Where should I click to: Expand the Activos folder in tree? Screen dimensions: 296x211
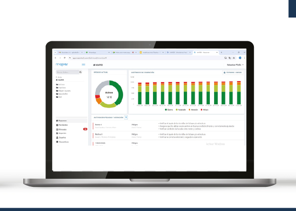62,84
